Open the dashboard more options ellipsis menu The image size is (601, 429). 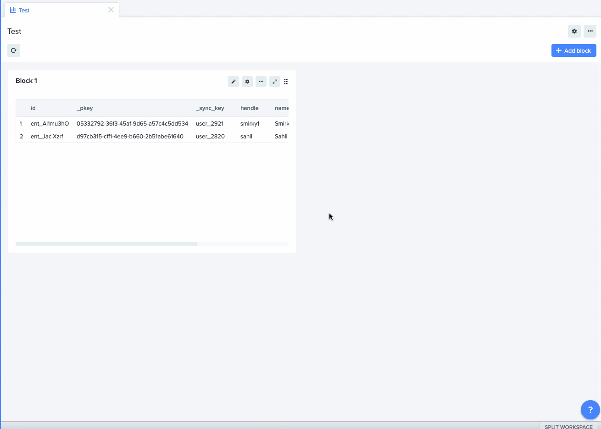coord(590,31)
